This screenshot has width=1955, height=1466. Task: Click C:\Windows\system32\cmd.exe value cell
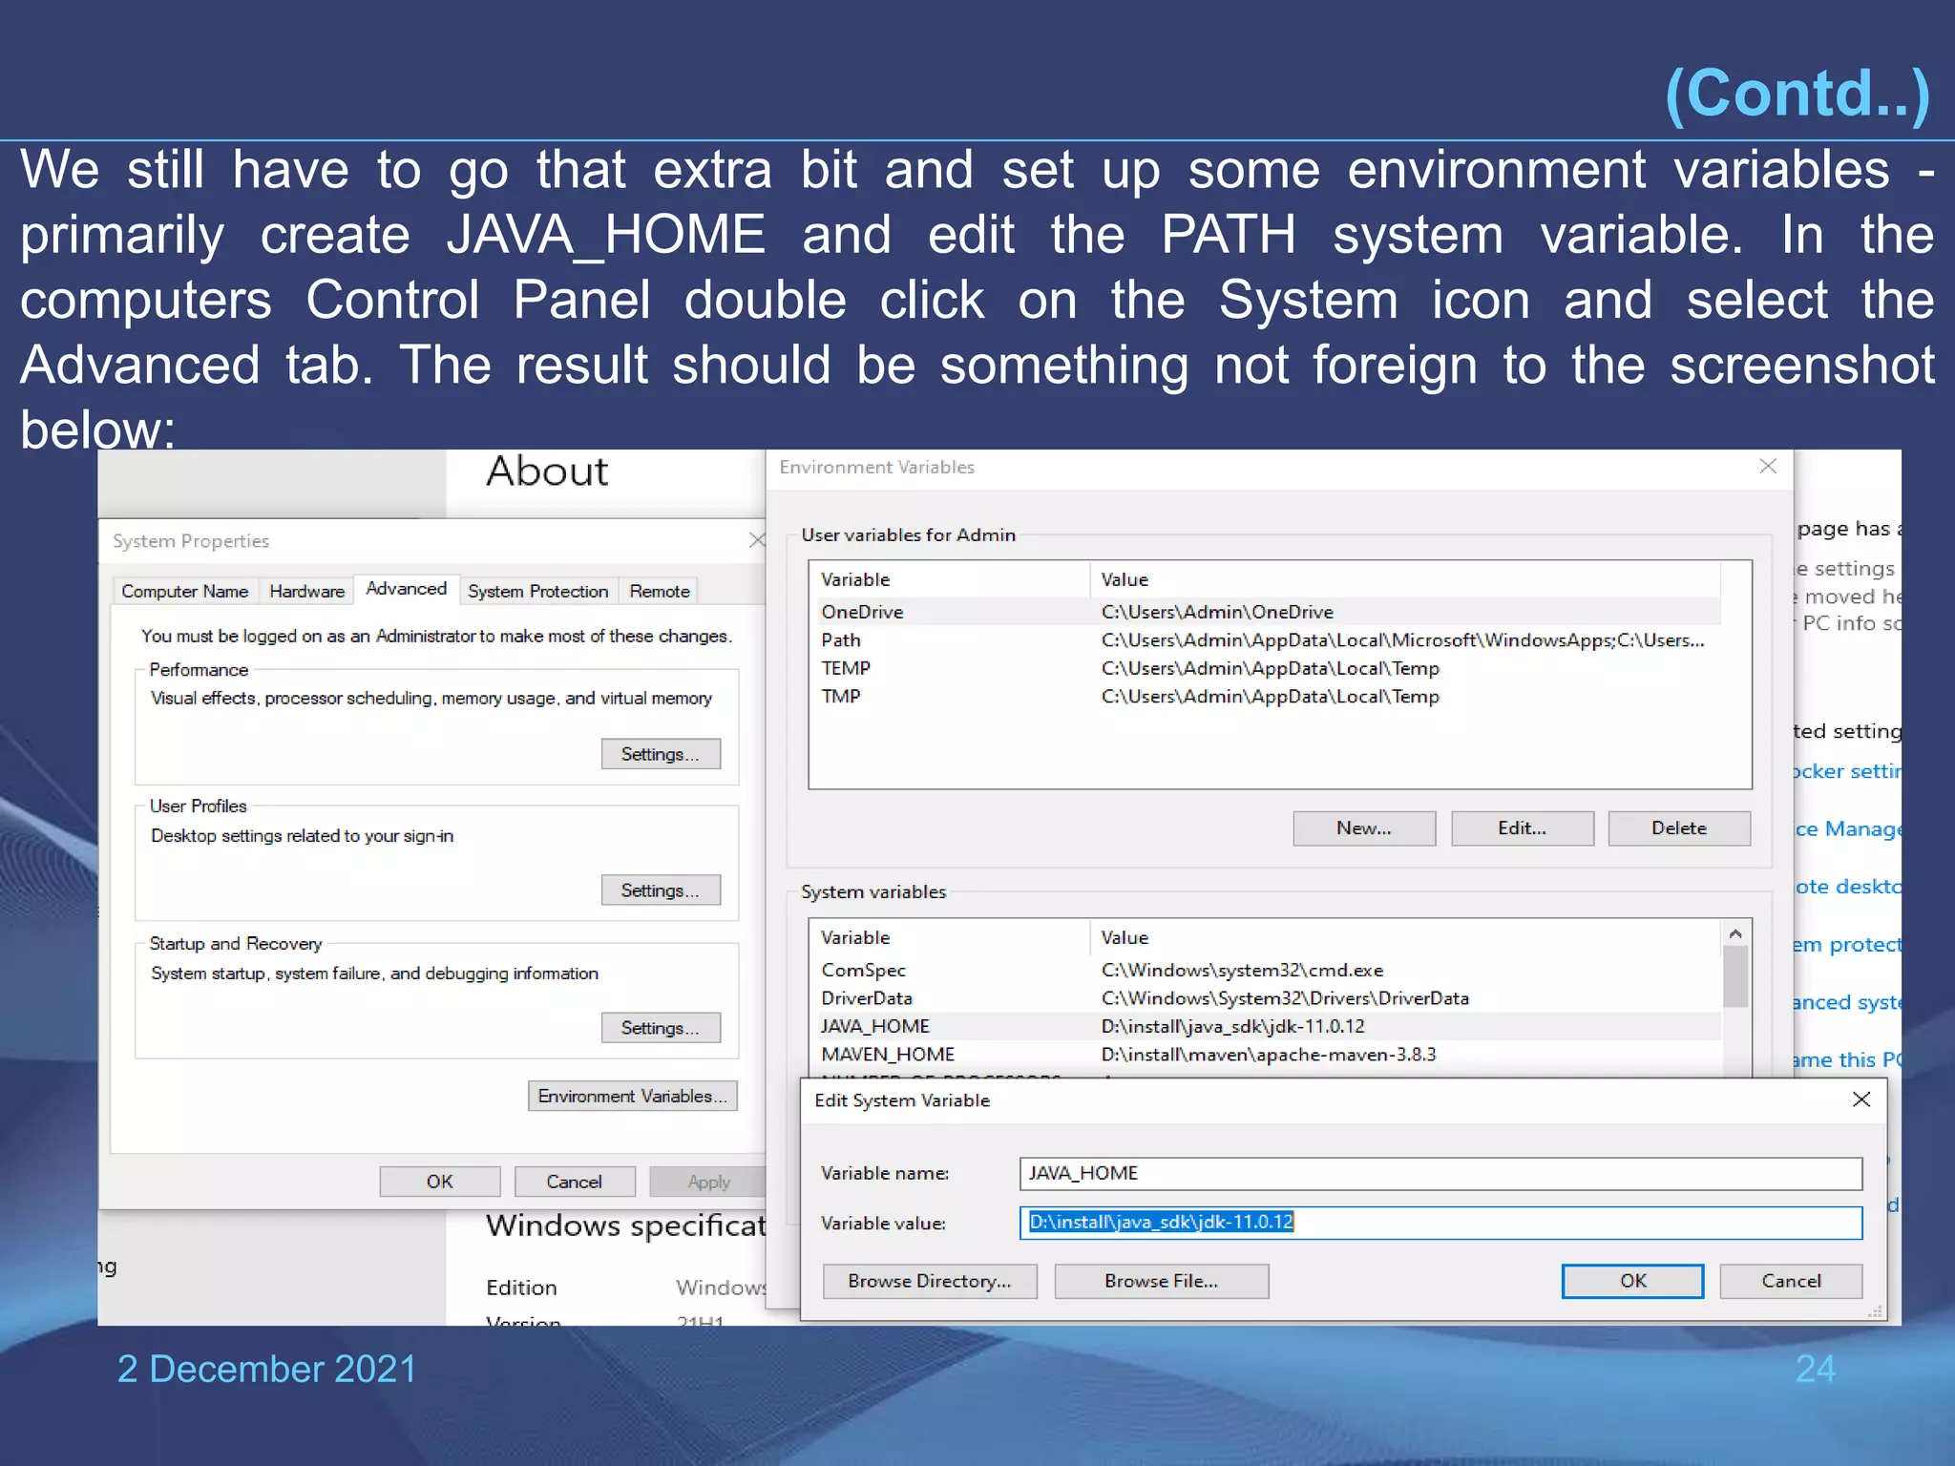(1242, 970)
